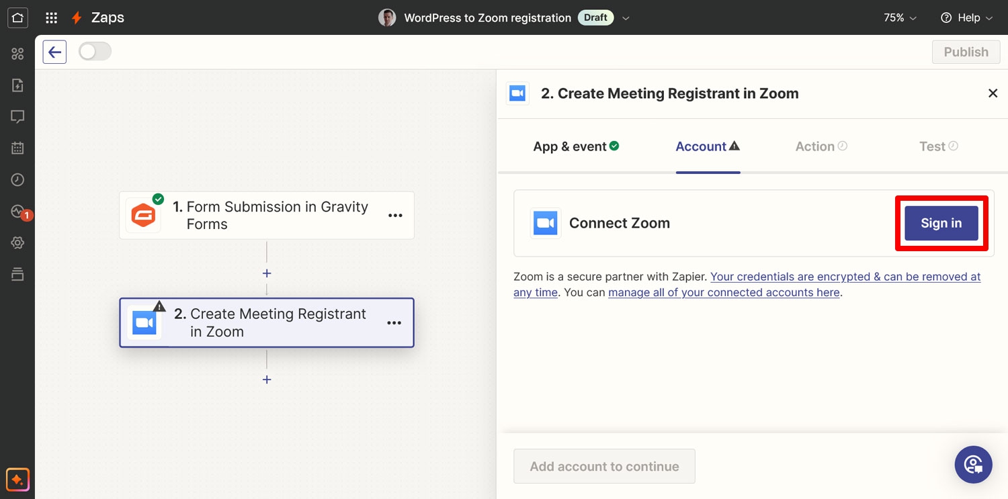Open the settings gear in sidebar
The width and height of the screenshot is (1008, 499).
tap(17, 242)
